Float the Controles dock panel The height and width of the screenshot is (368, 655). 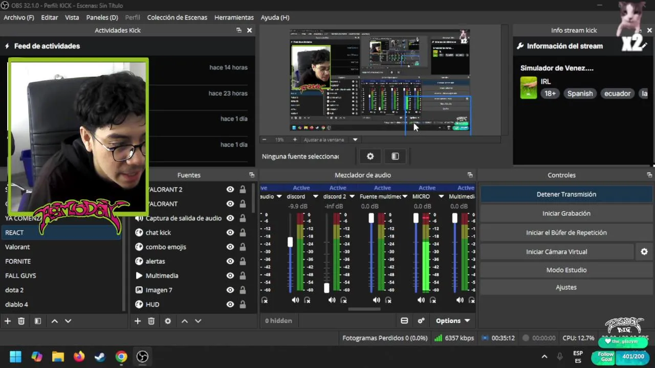tap(649, 175)
